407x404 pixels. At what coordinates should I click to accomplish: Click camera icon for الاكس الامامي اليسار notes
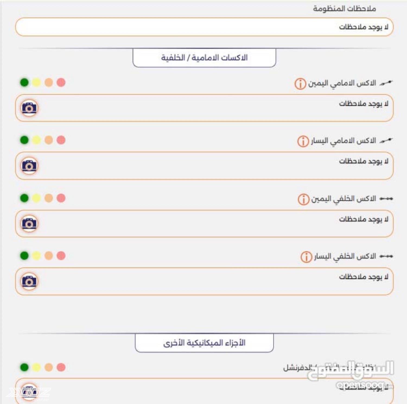[29, 166]
